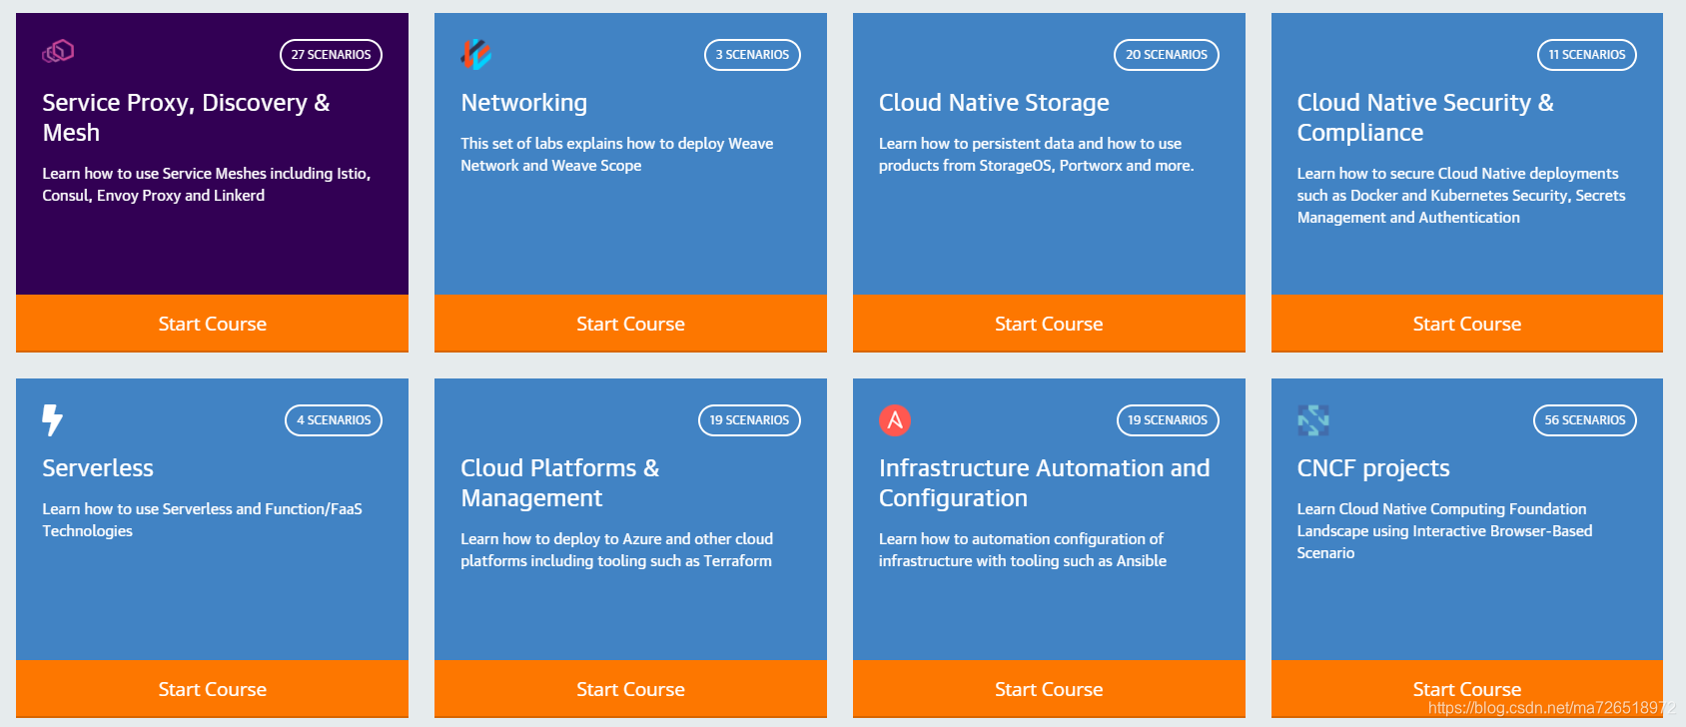Click the Weave logo icon on Networking card
Image resolution: width=1686 pixels, height=727 pixels.
coord(476,54)
